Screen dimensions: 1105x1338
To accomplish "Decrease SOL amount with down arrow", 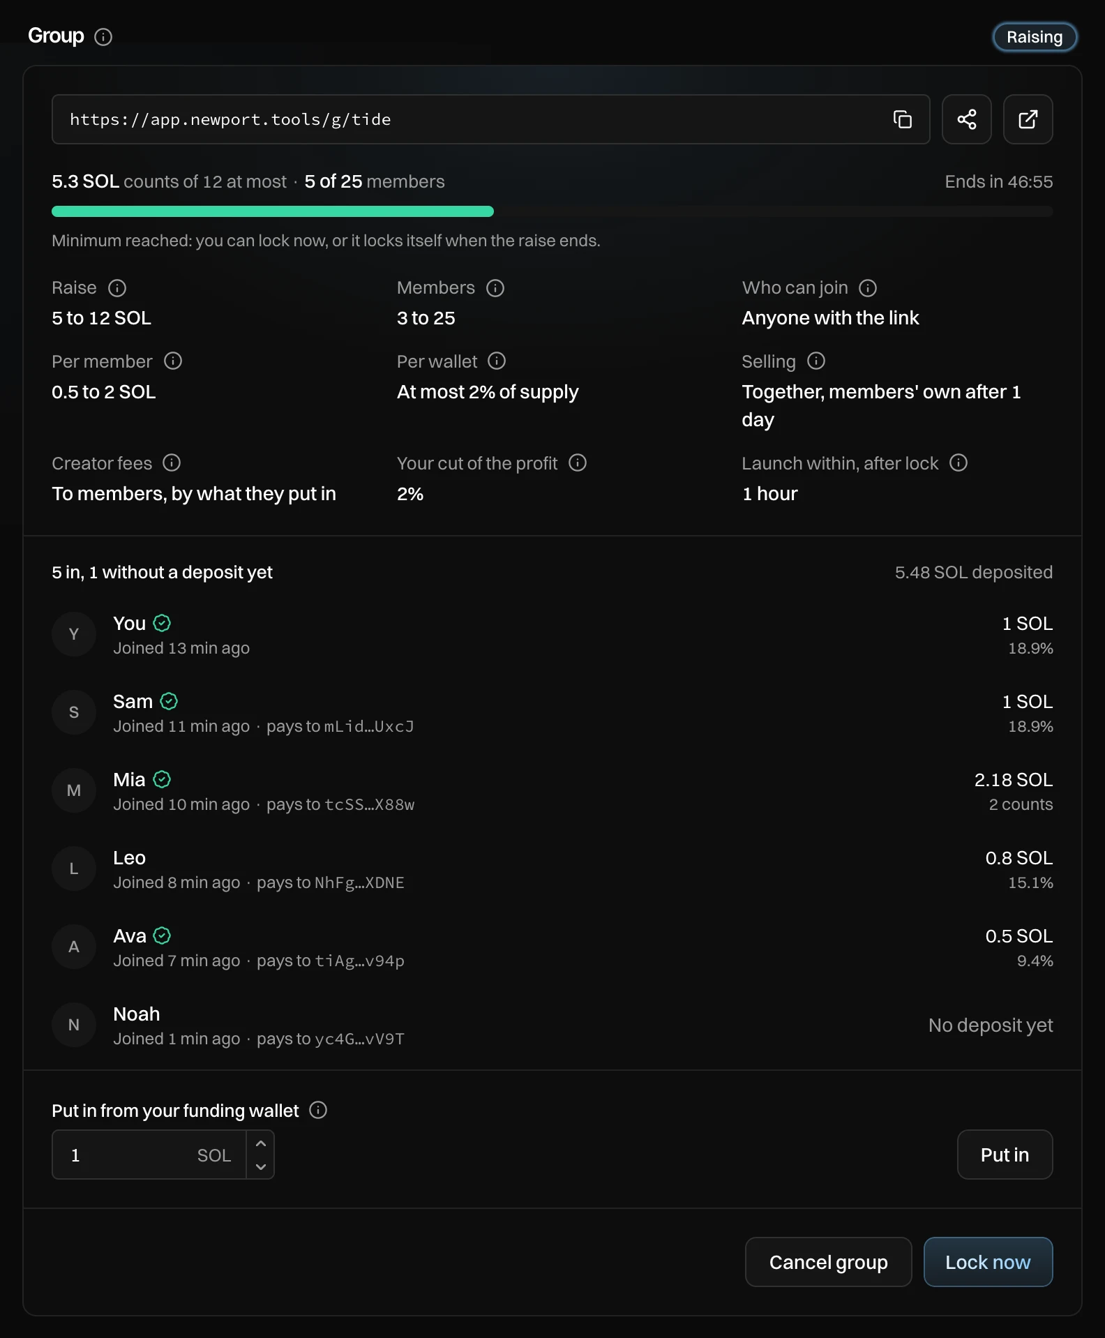I will [x=261, y=1166].
